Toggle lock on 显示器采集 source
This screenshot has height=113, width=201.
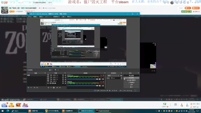65,83
